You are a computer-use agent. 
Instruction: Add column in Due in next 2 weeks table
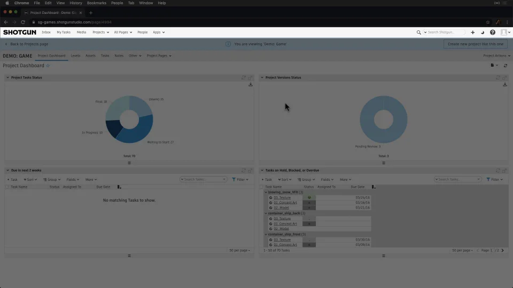click(x=119, y=187)
